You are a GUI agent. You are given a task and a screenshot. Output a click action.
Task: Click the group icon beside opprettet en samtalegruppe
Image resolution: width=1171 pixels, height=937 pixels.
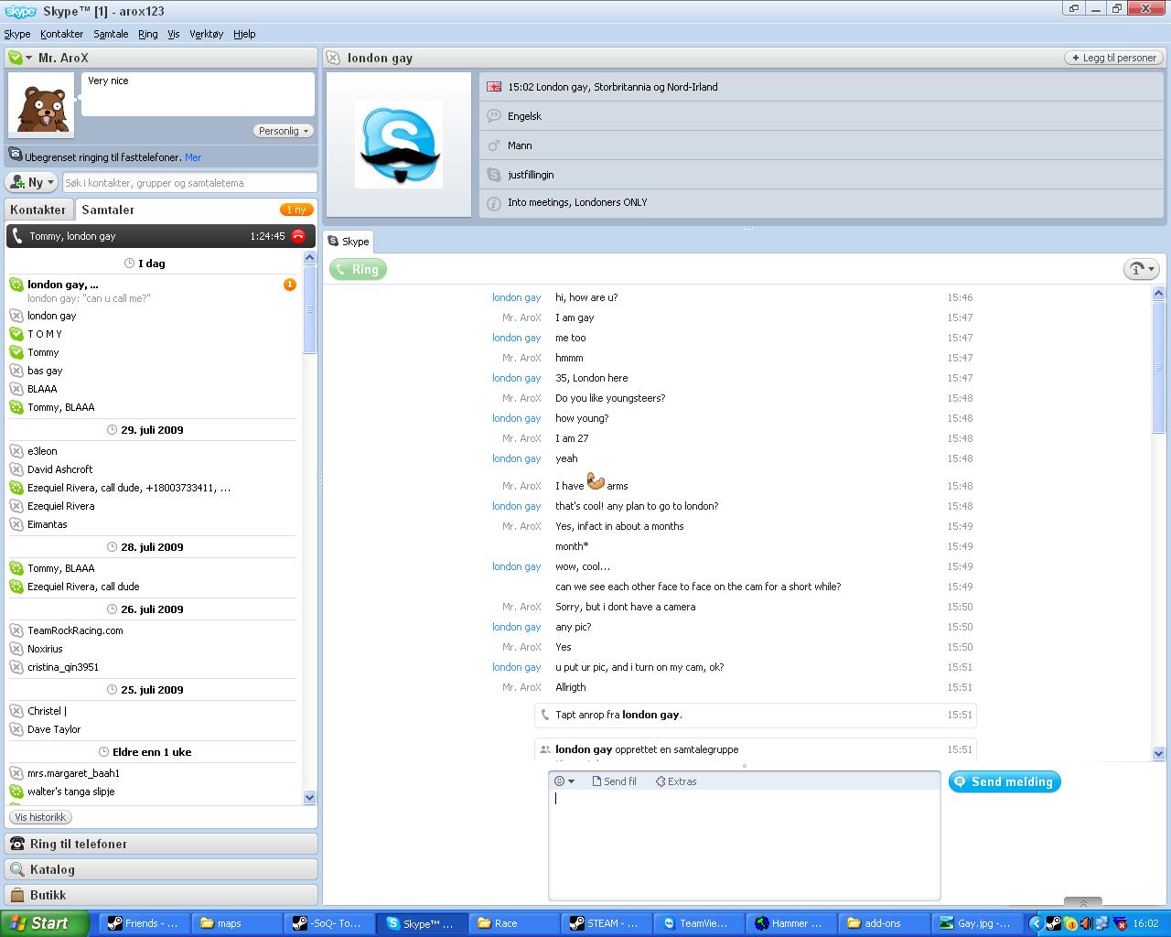point(545,749)
